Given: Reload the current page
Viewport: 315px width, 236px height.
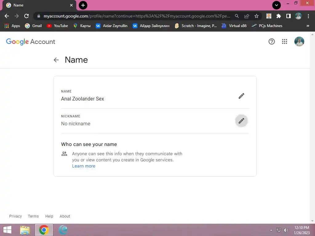Looking at the screenshot, I should click(26, 16).
